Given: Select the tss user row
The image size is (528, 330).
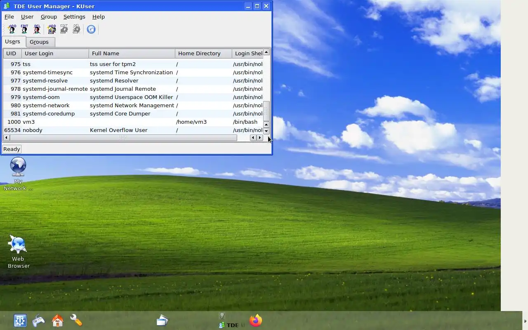Looking at the screenshot, I should (133, 64).
